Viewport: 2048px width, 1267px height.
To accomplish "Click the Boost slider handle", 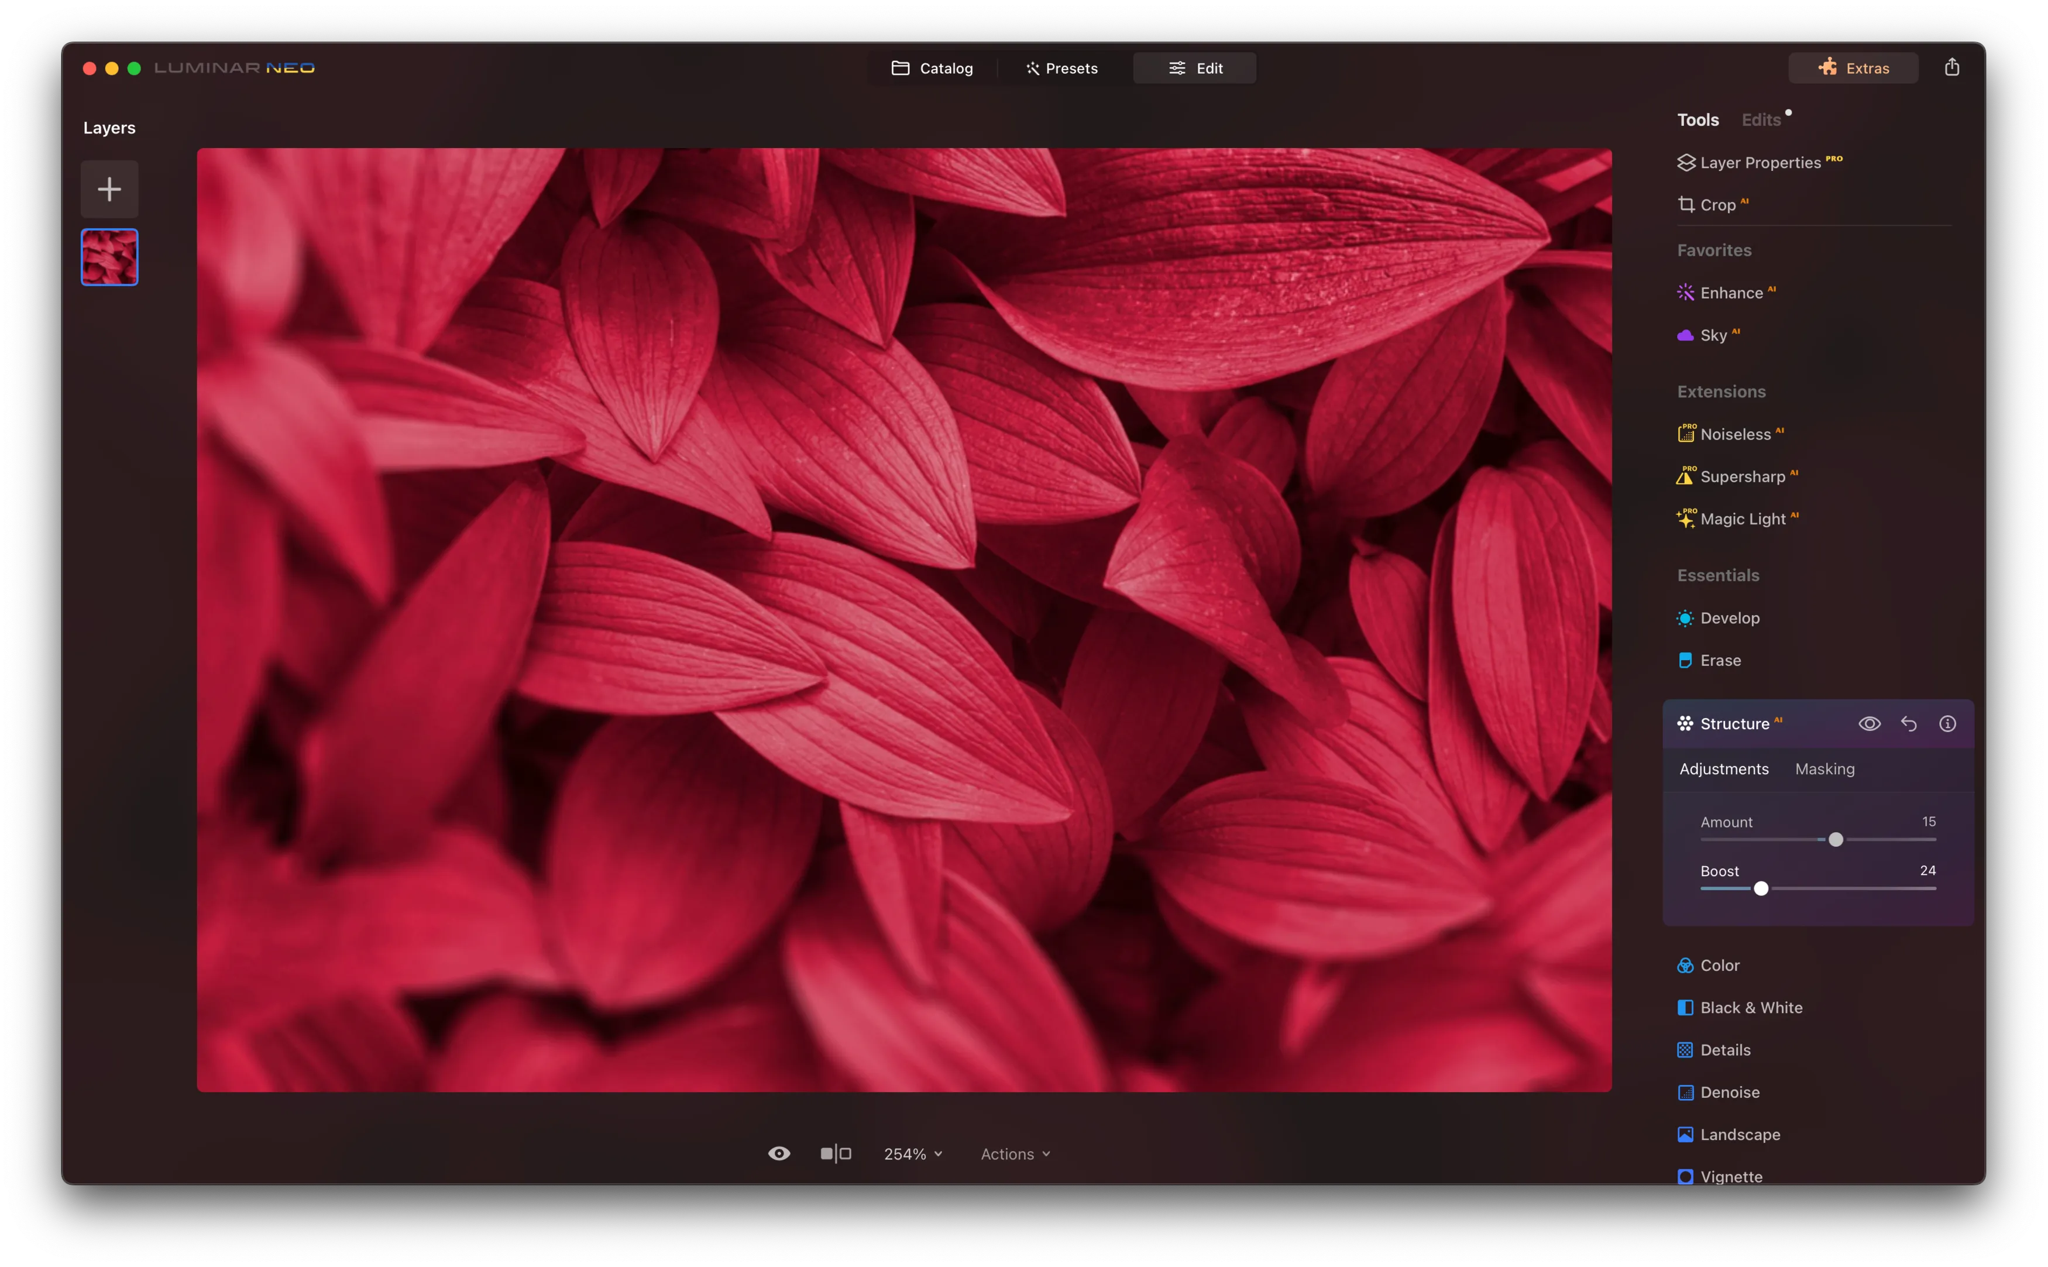I will tap(1760, 888).
